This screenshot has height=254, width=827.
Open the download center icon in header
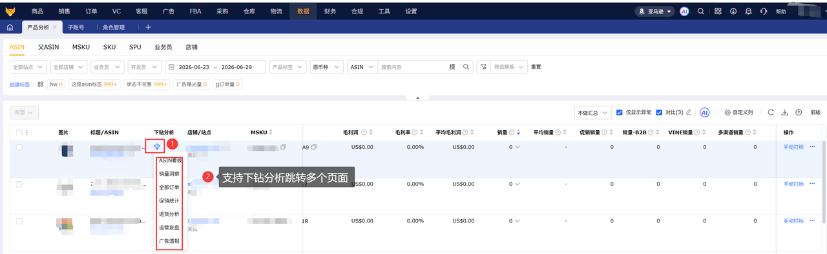click(733, 11)
